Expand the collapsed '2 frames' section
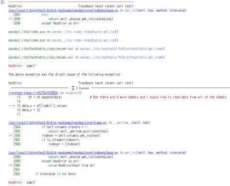This screenshot has width=230, height=186. click(x=81, y=88)
